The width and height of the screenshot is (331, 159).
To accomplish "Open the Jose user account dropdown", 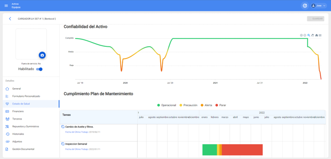I will (318, 6).
